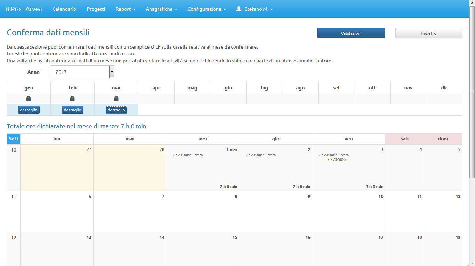Click the lock icon under gen
Viewport: 475px width, 266px height.
tap(29, 98)
